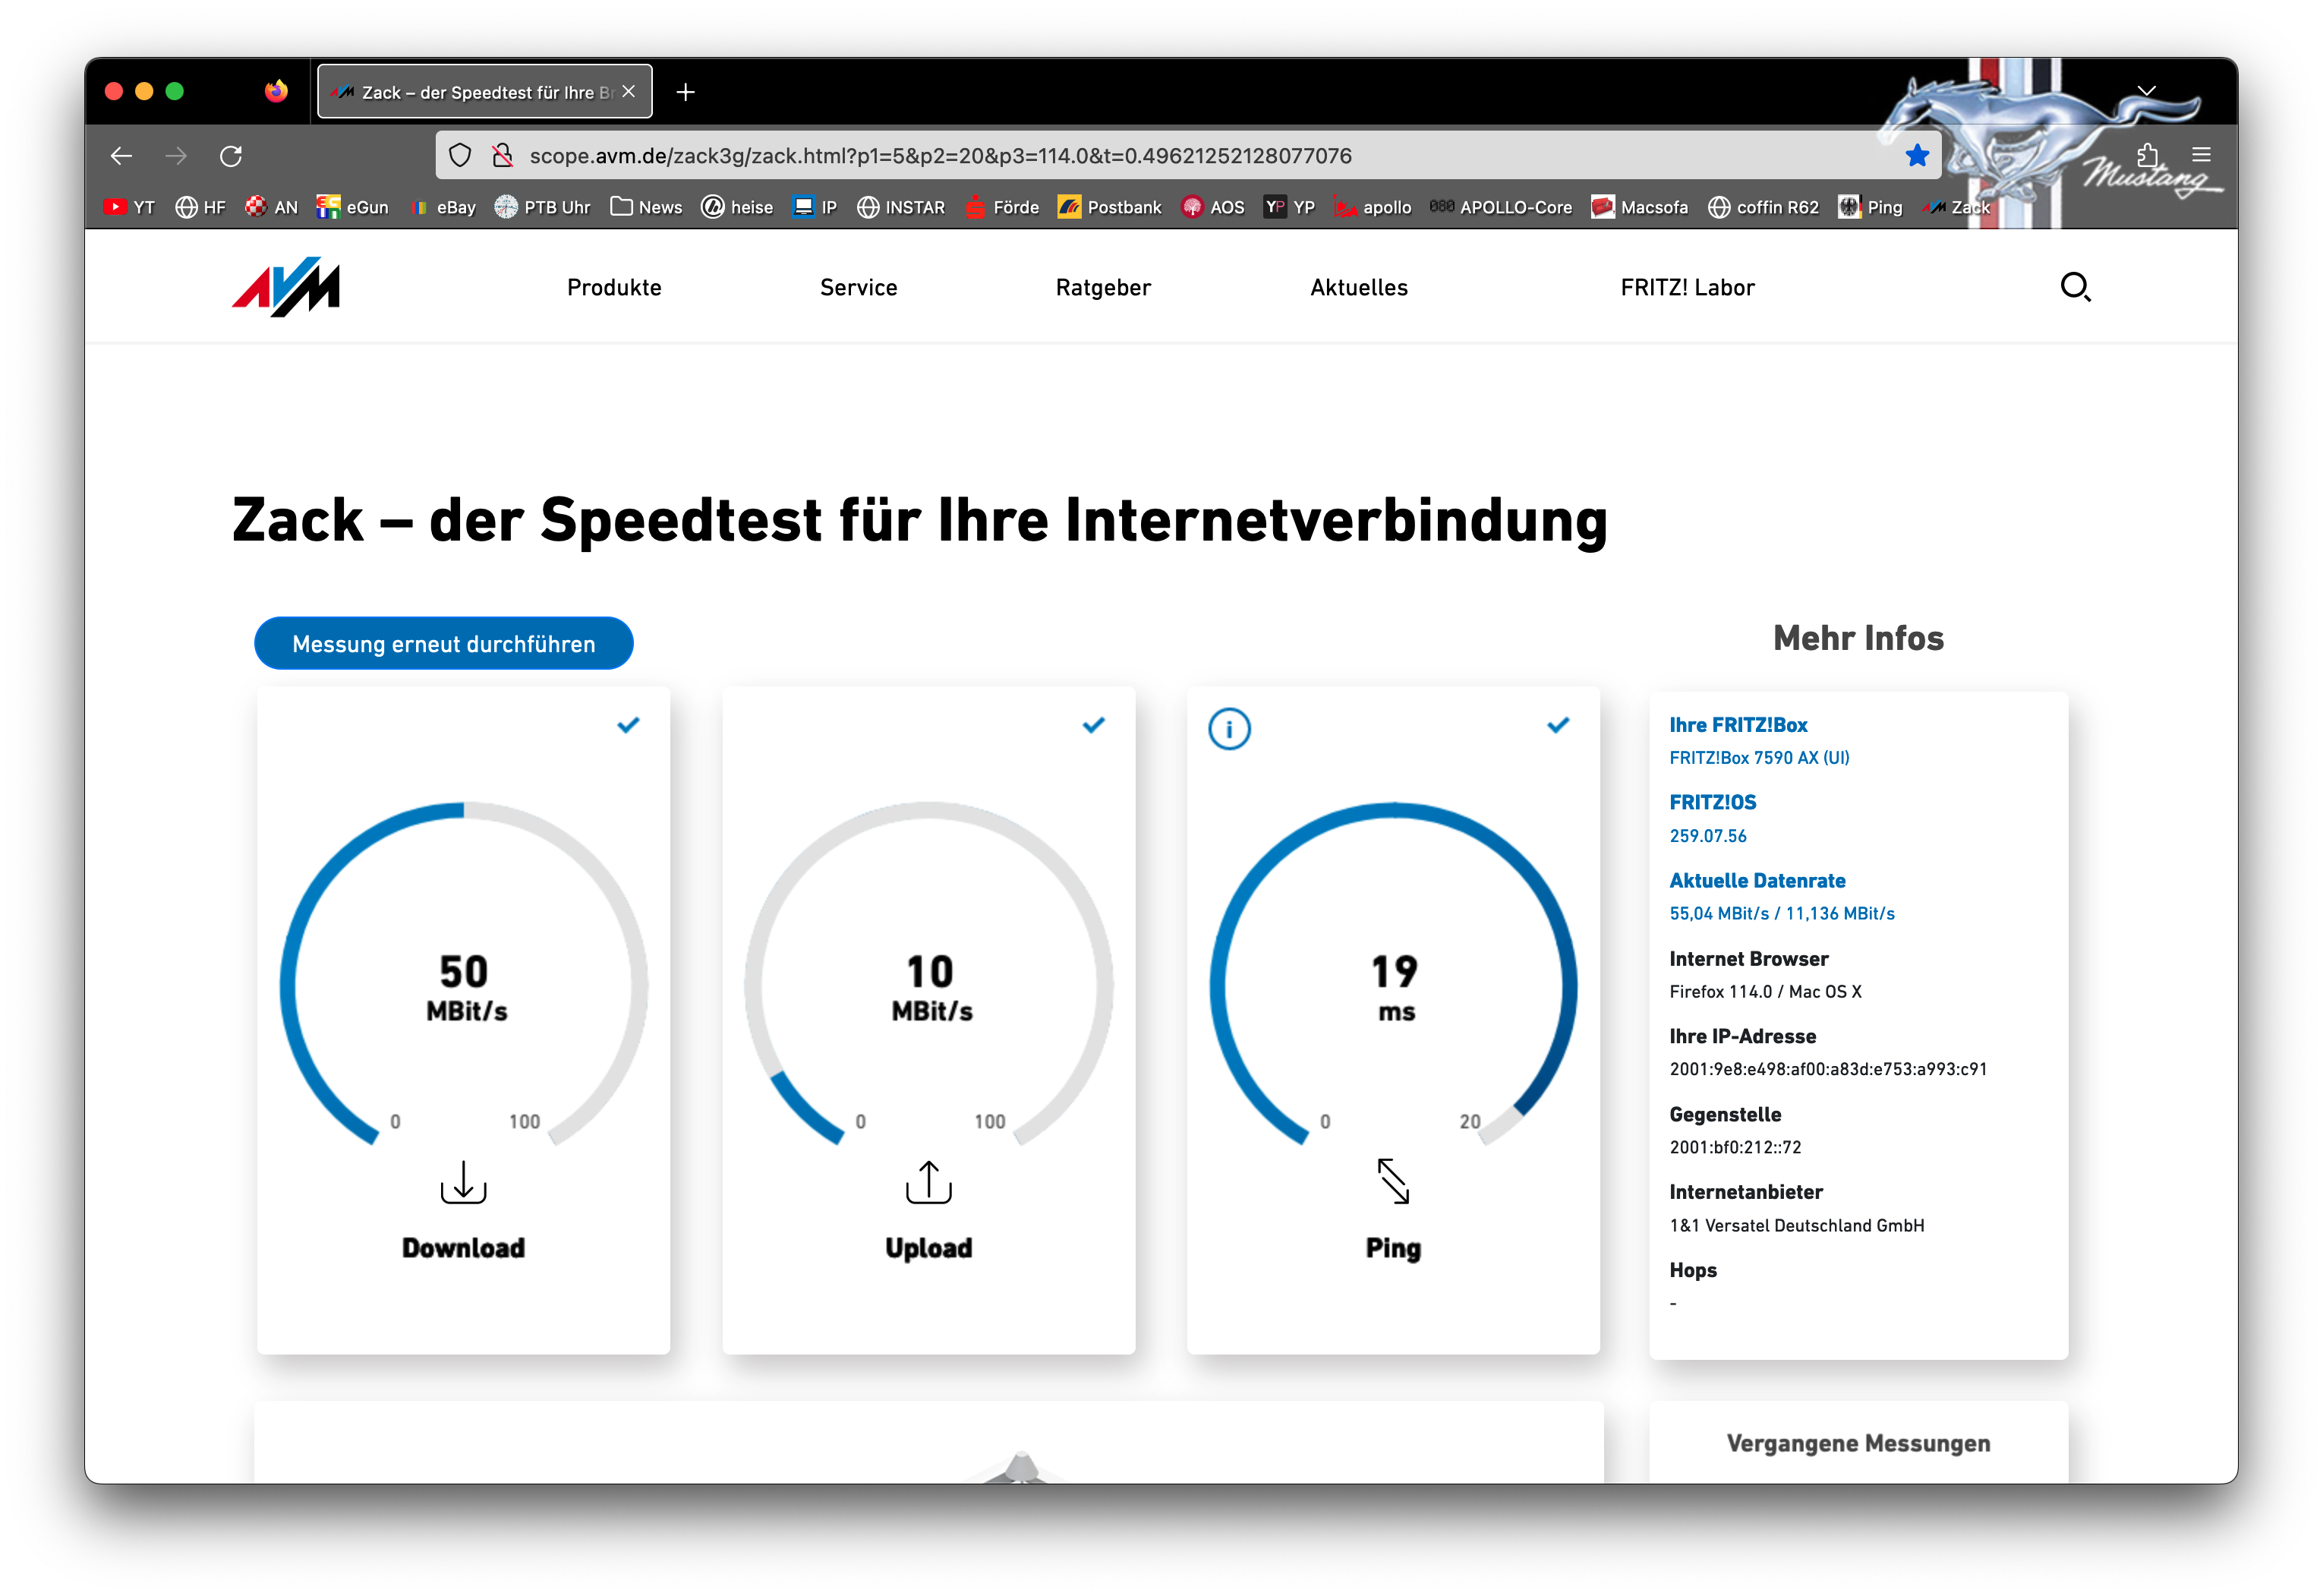
Task: Open the YT bookmark
Action: tap(130, 207)
